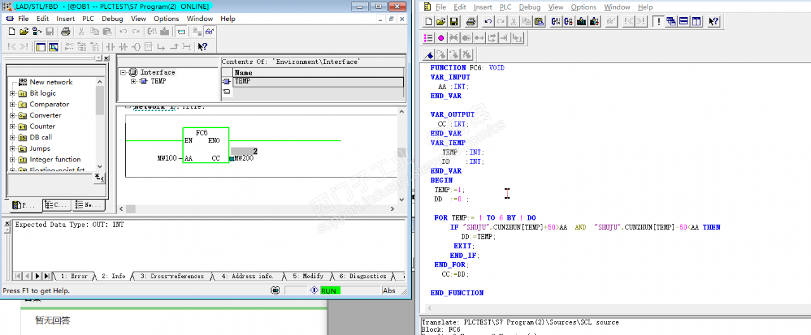Switch to the Cross-references tab

pos(172,276)
